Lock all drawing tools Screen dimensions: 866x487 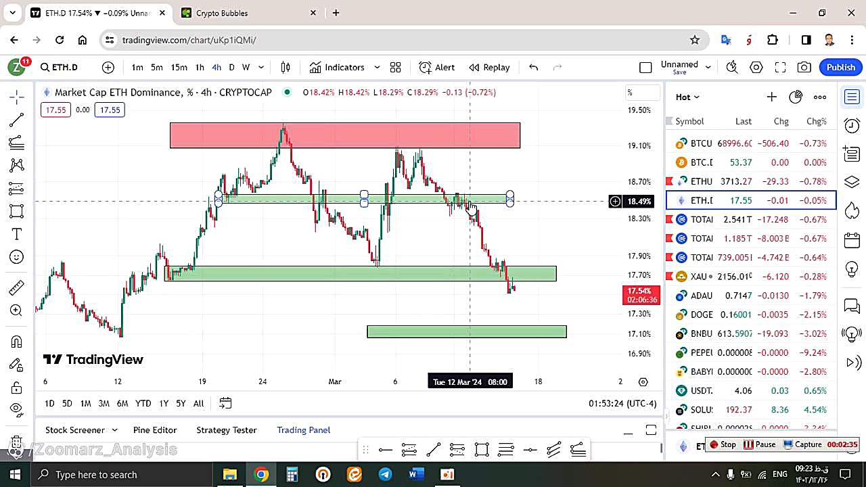tap(17, 388)
